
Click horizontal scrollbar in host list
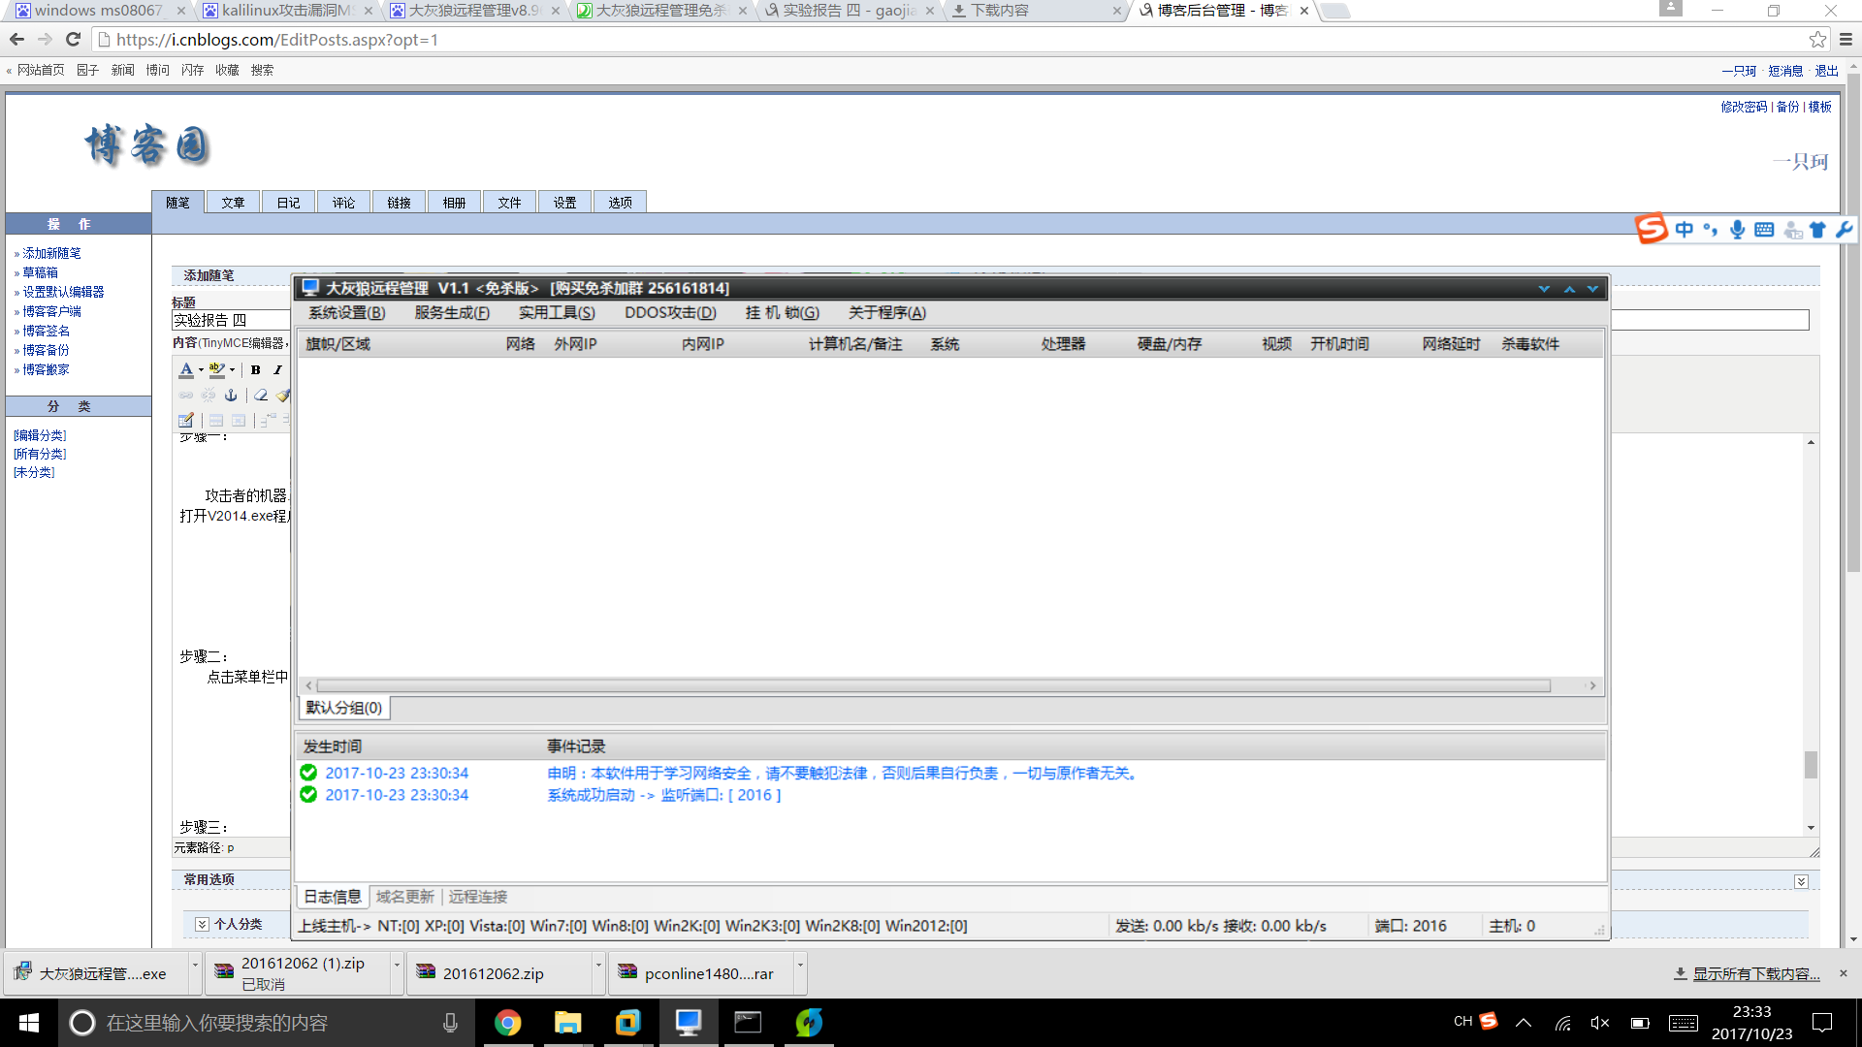click(934, 685)
